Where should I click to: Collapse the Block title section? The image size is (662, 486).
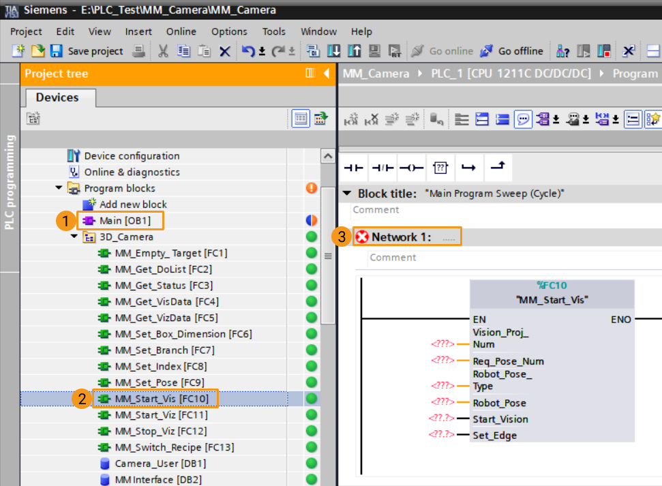point(348,194)
